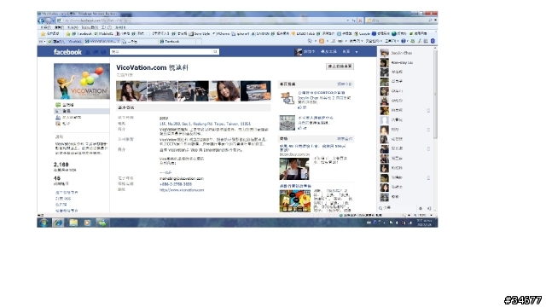
Task: Click the button at top right of page title
Action: 340,67
